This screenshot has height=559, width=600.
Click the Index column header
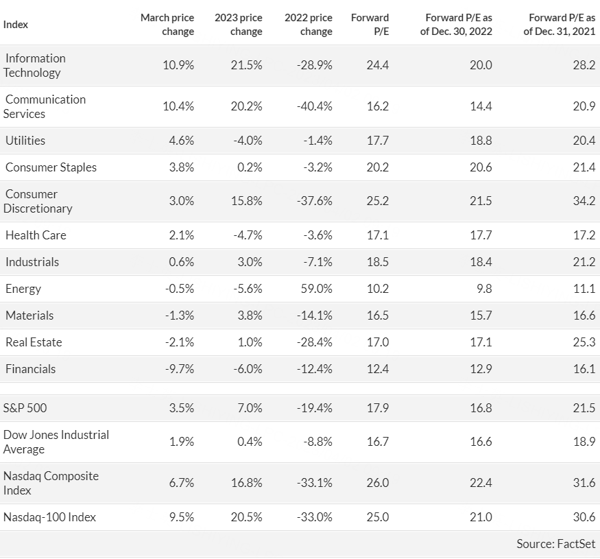click(15, 25)
